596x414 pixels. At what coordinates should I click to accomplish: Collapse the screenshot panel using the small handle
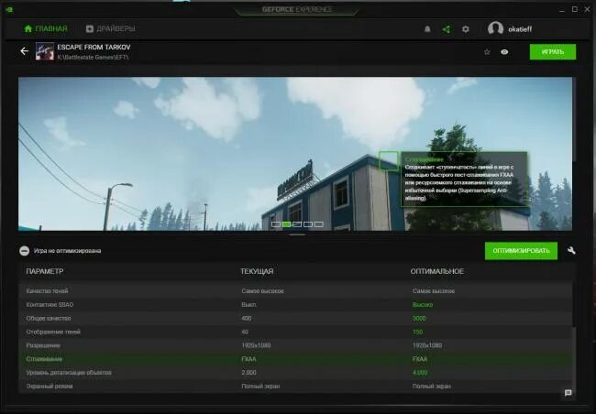point(297,234)
